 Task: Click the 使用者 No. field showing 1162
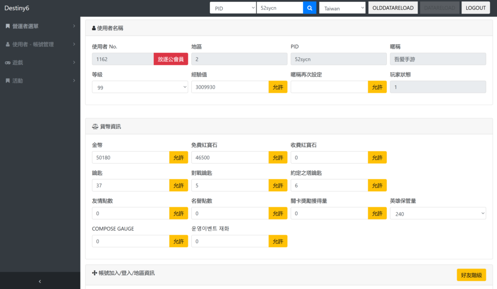tap(123, 59)
